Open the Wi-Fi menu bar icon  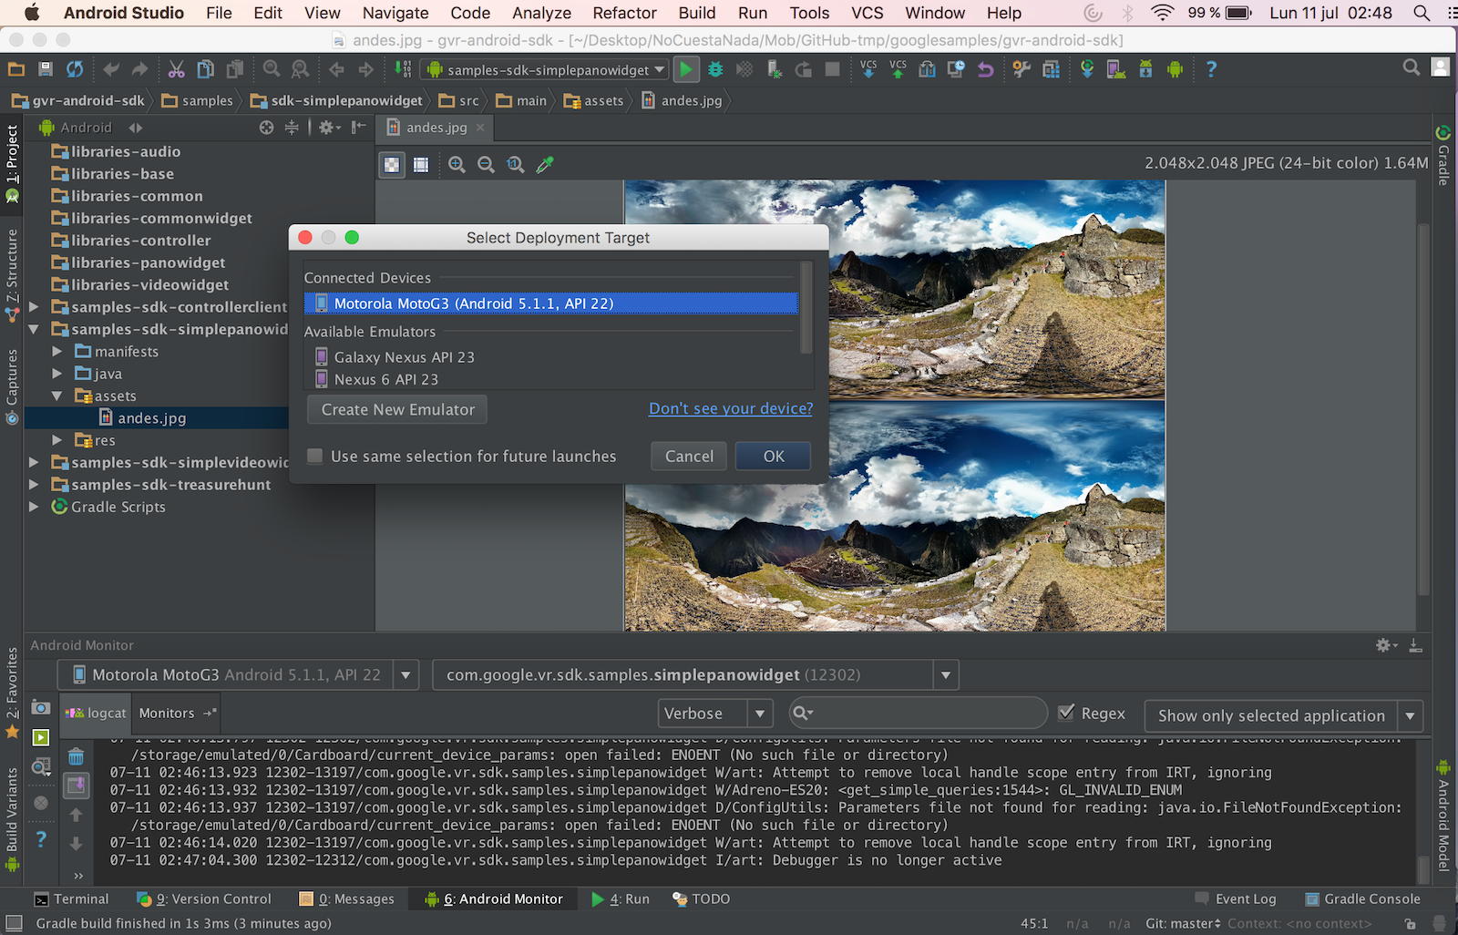1163,13
